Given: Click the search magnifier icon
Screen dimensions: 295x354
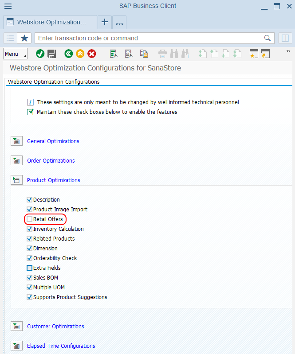Looking at the screenshot, I should point(267,38).
